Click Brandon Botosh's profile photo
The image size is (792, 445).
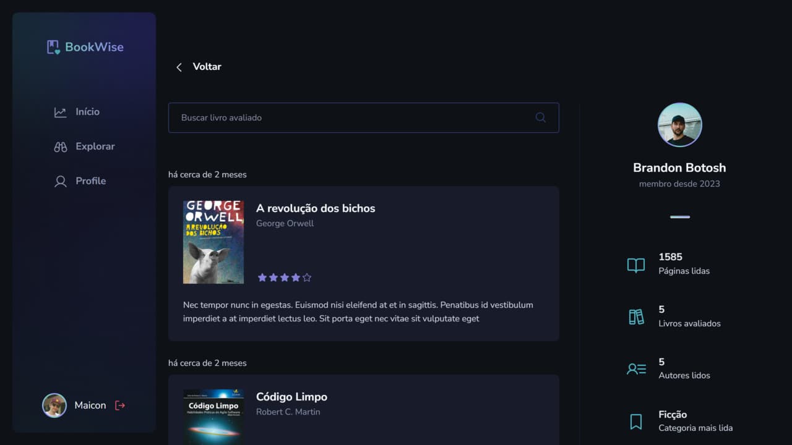679,124
